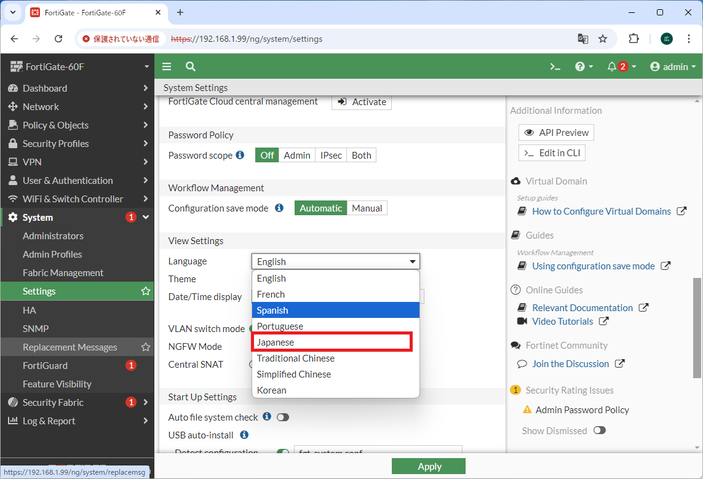Toggle the Show Dismissed switch
This screenshot has height=479, width=703.
(599, 430)
